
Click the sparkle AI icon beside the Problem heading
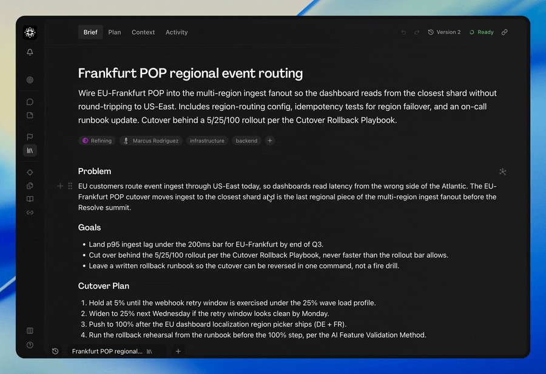coord(502,172)
